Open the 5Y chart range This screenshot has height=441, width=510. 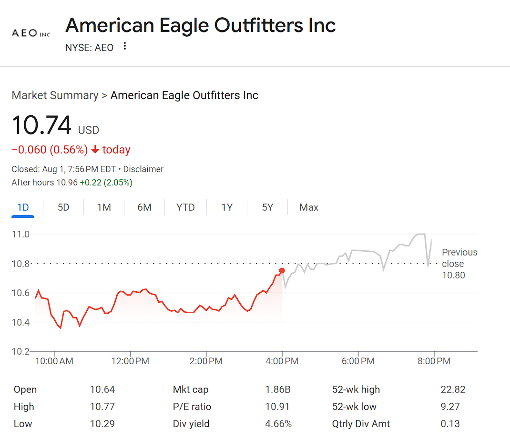[267, 207]
